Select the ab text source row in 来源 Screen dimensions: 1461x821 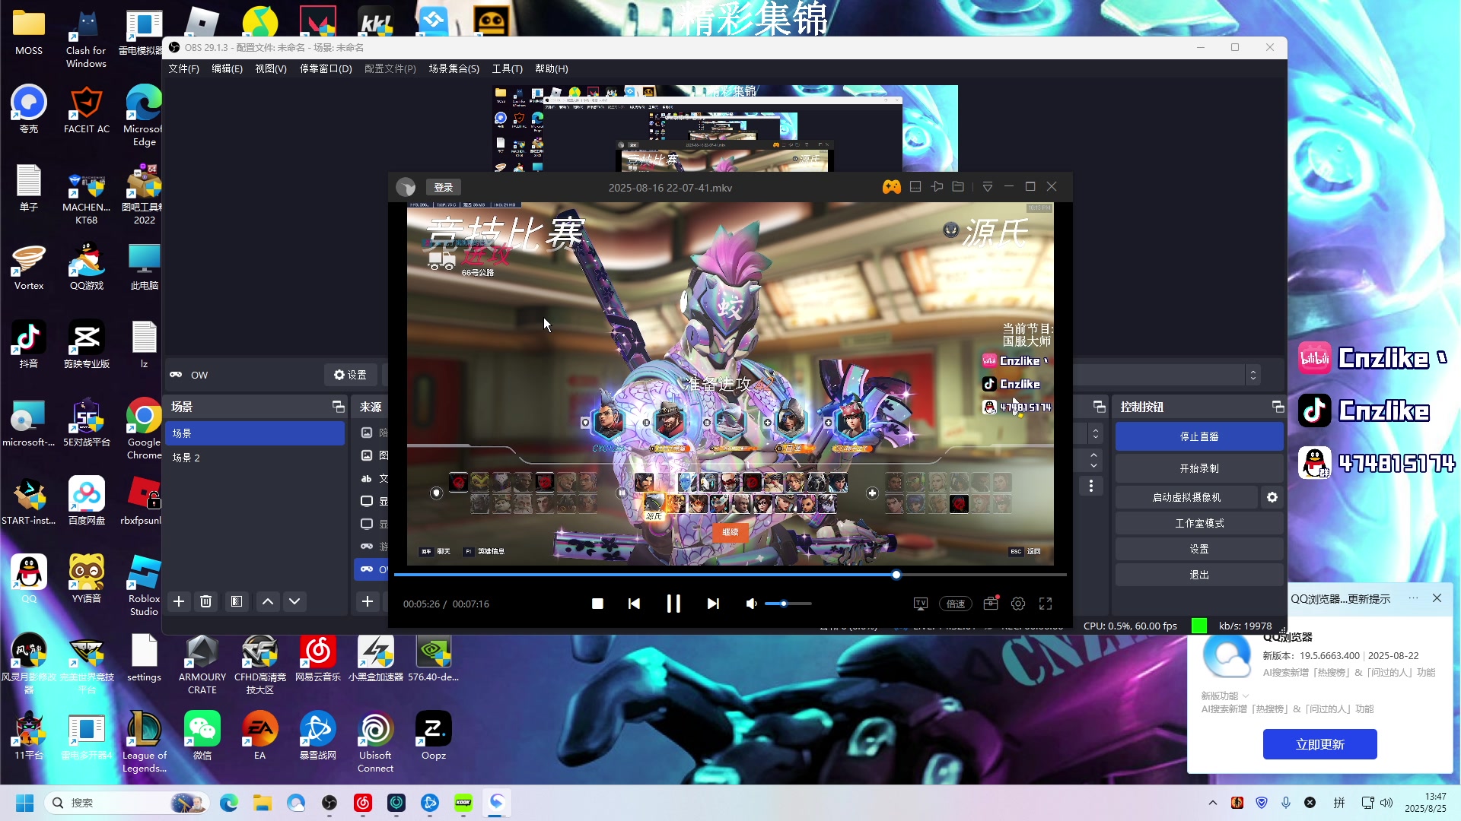[x=373, y=479]
